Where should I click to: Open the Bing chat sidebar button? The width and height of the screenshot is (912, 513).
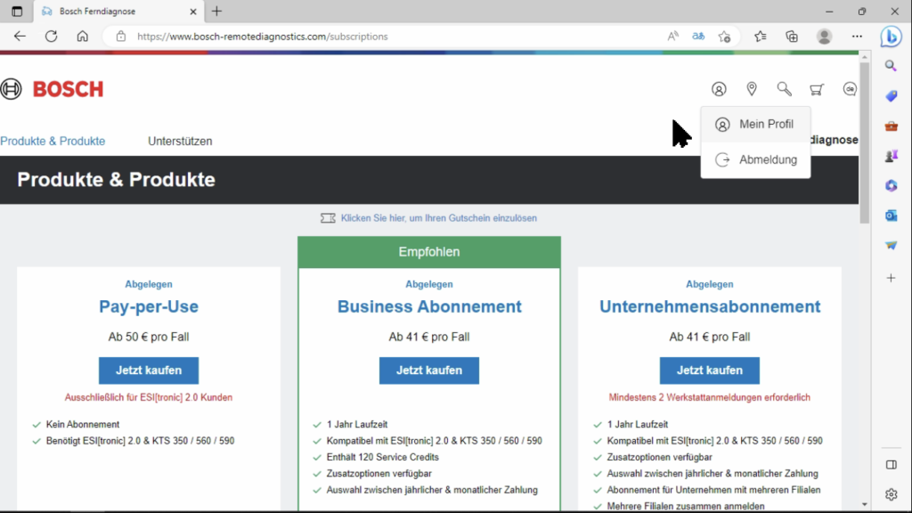[891, 37]
